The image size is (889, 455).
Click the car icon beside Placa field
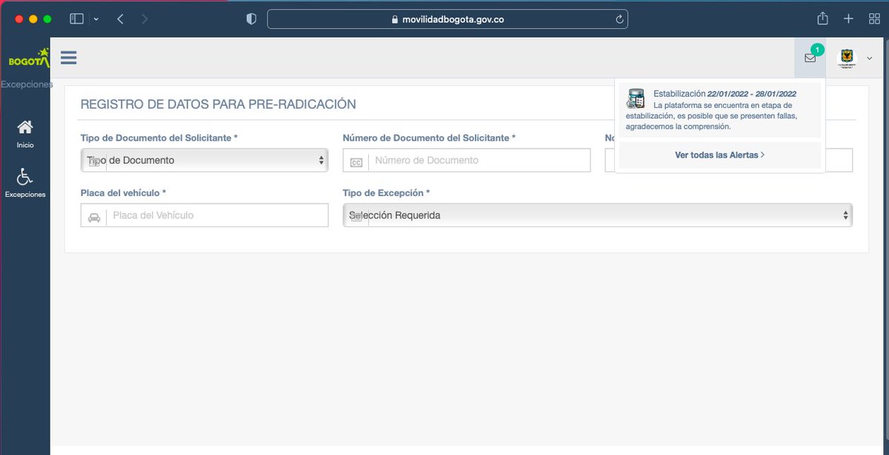click(x=94, y=216)
